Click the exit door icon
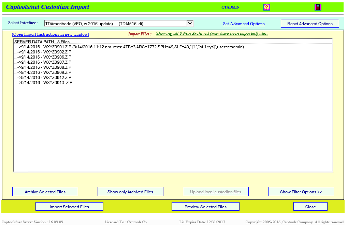Viewport: 348px width, 225px height. pyautogui.click(x=318, y=7)
